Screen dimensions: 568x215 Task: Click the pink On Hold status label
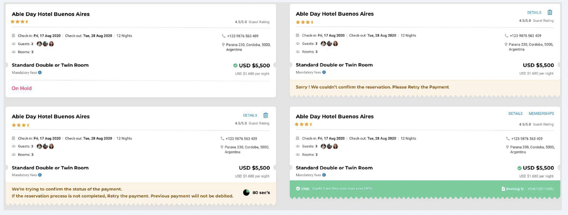[x=21, y=88]
